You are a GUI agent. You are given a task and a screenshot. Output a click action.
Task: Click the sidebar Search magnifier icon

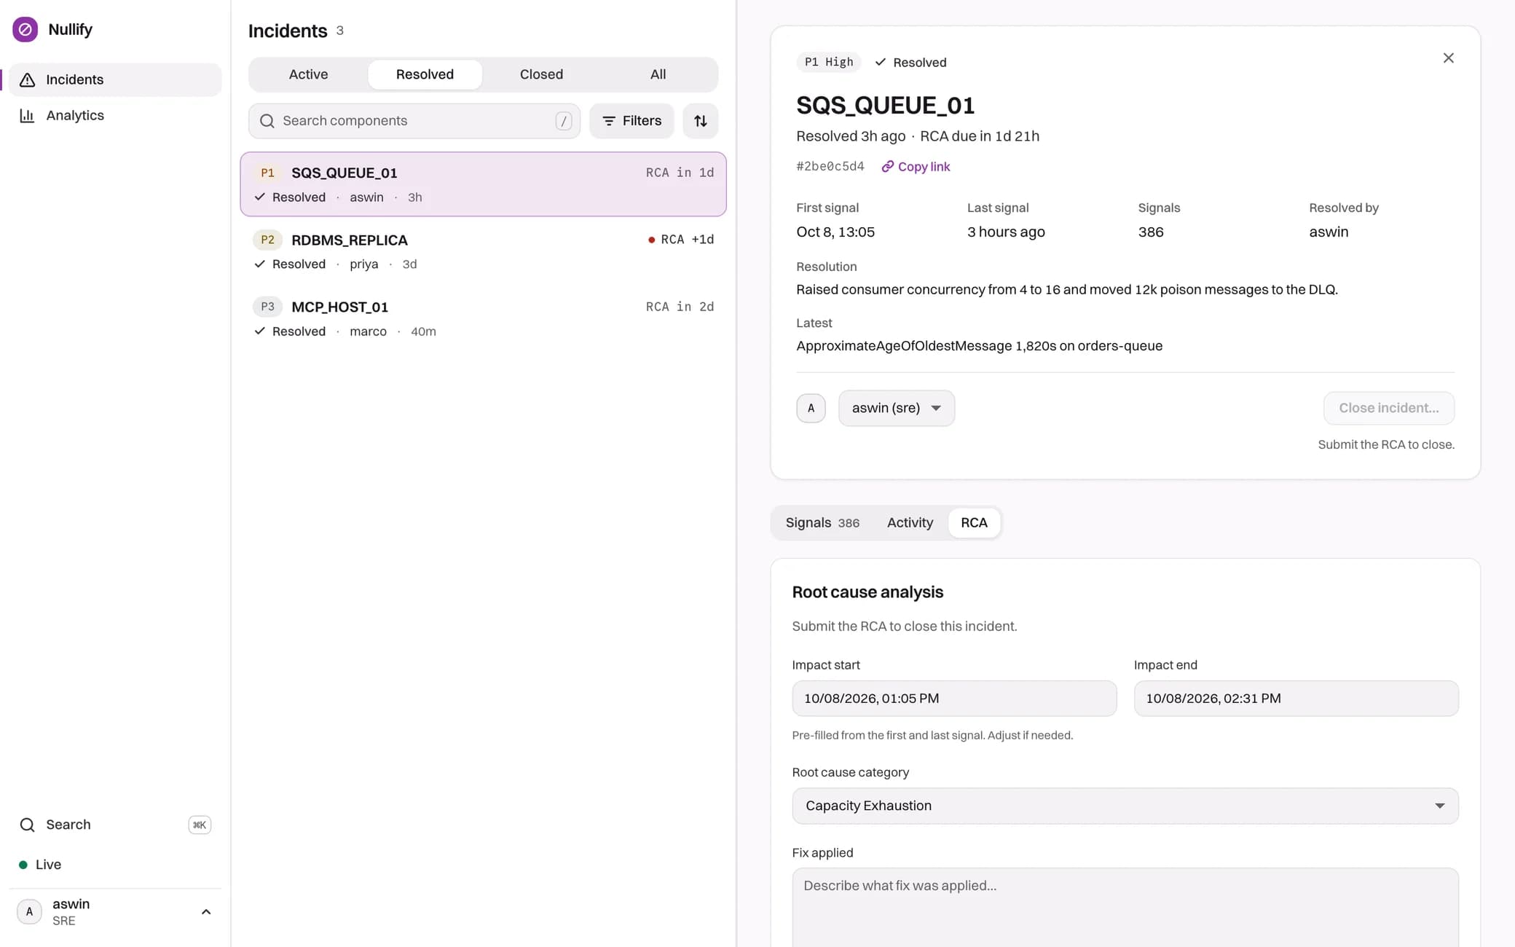[27, 825]
